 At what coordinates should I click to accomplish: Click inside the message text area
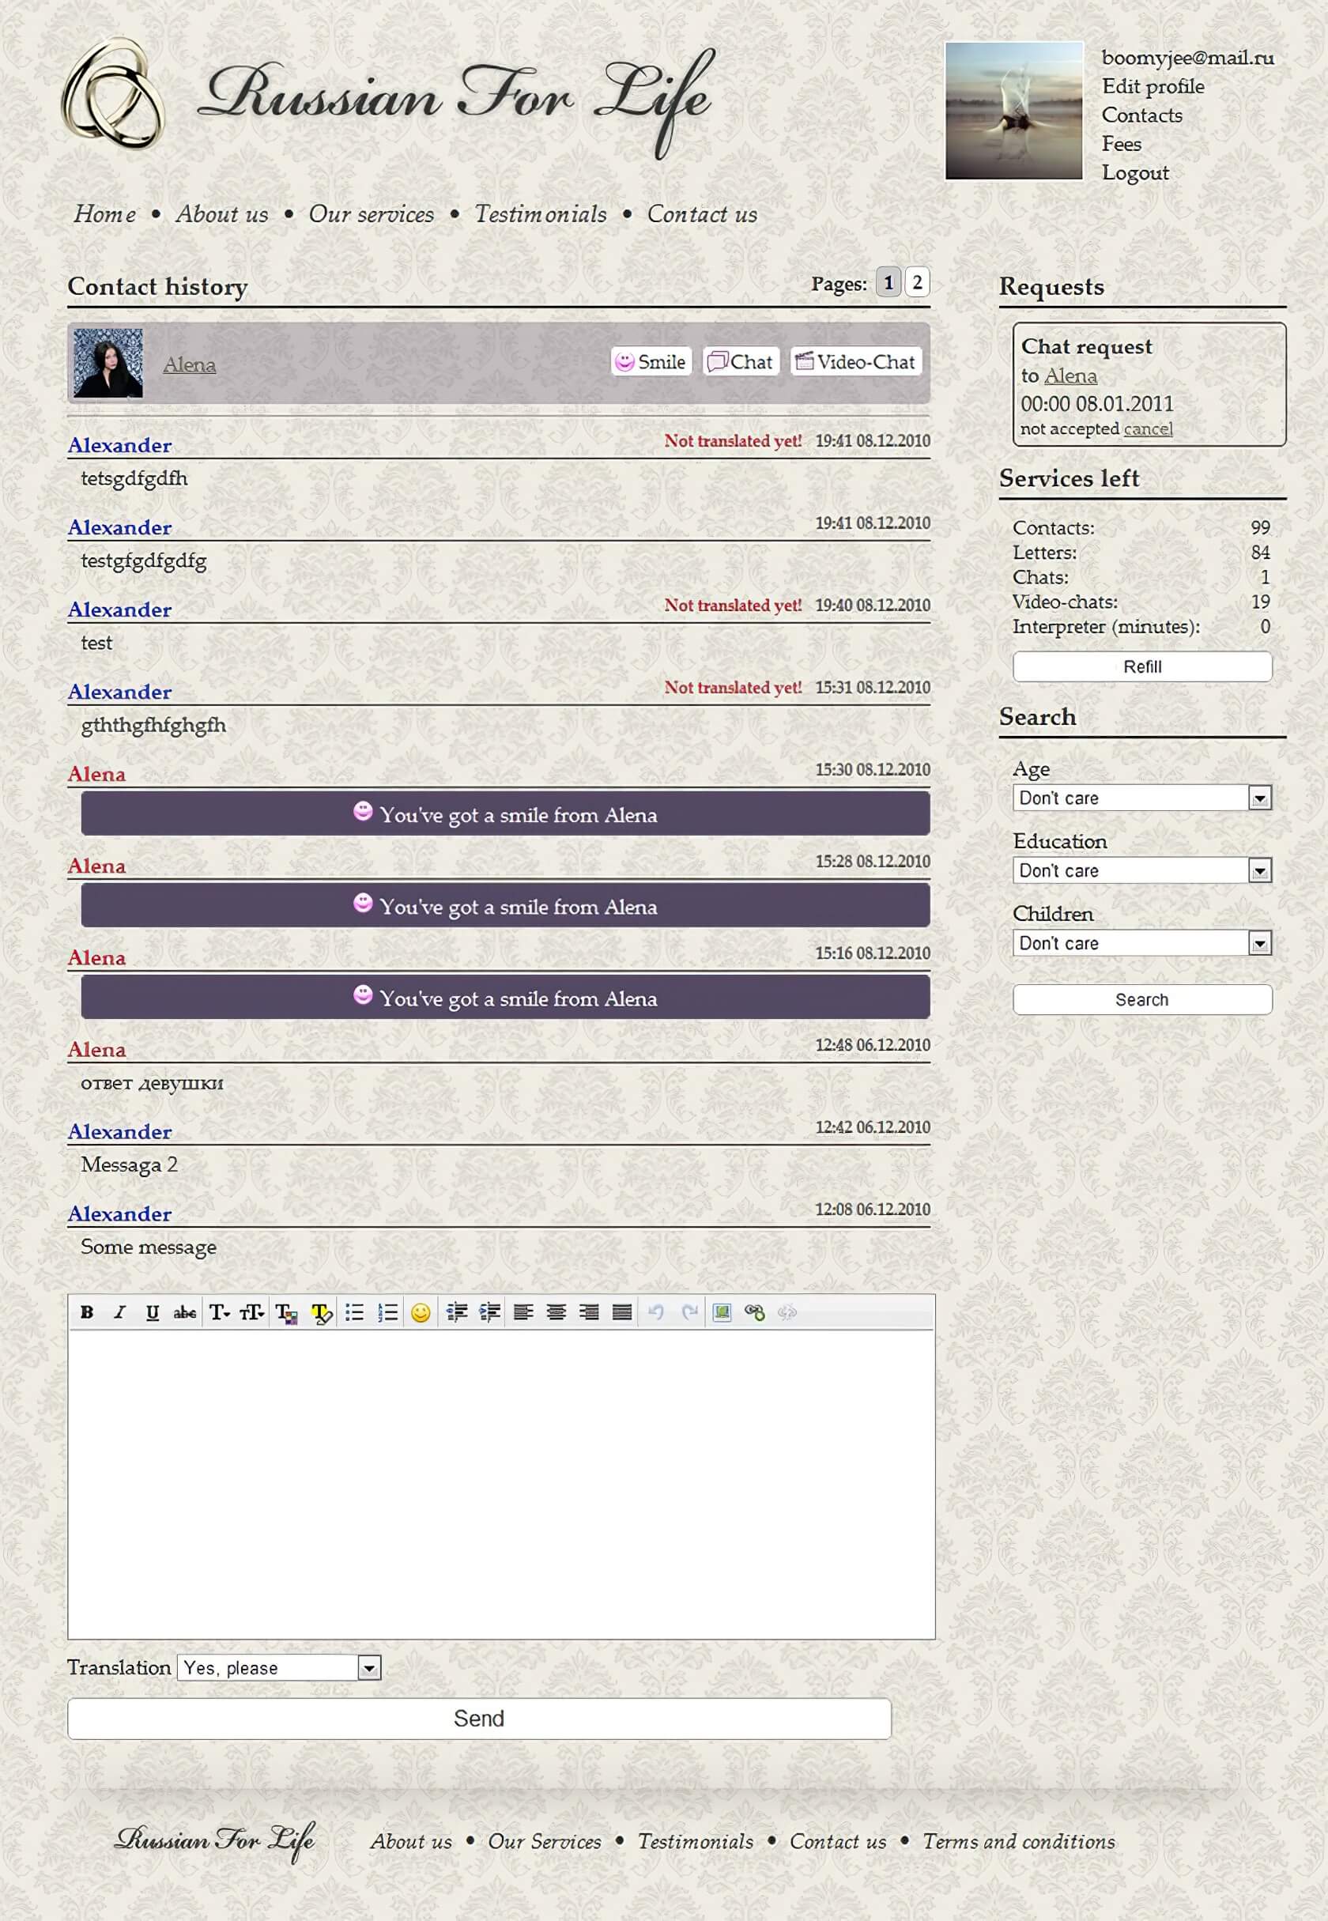501,1483
